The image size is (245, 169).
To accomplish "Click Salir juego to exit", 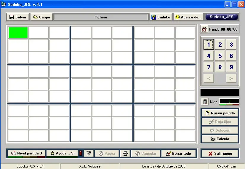I will click(220, 154).
